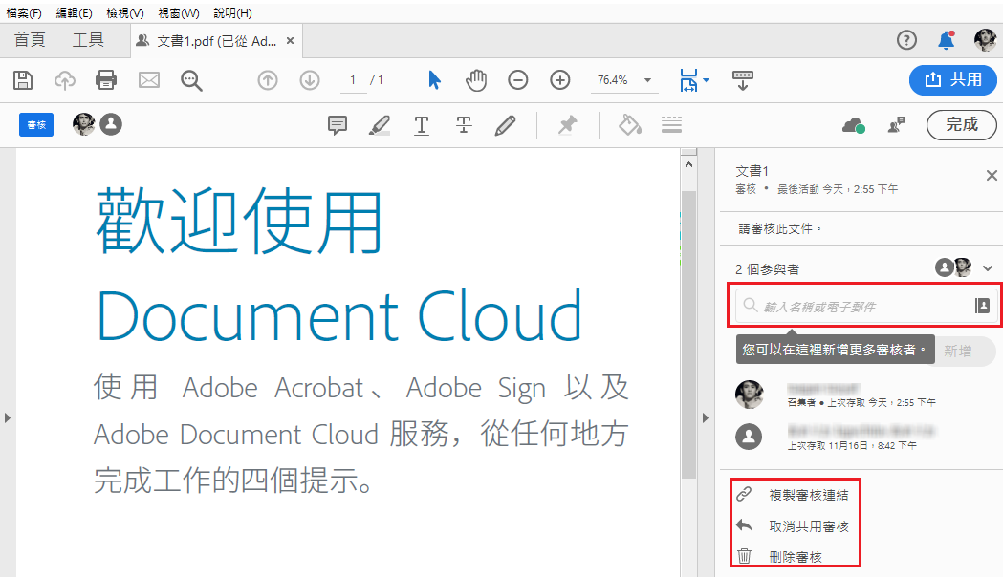Image resolution: width=1003 pixels, height=577 pixels.
Task: Open the 說明(H) menu
Action: pyautogui.click(x=233, y=12)
